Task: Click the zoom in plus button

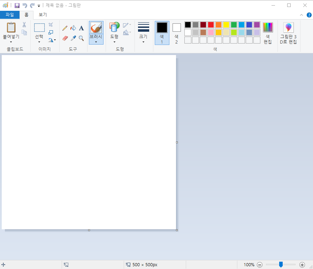Action: pyautogui.click(x=302, y=265)
